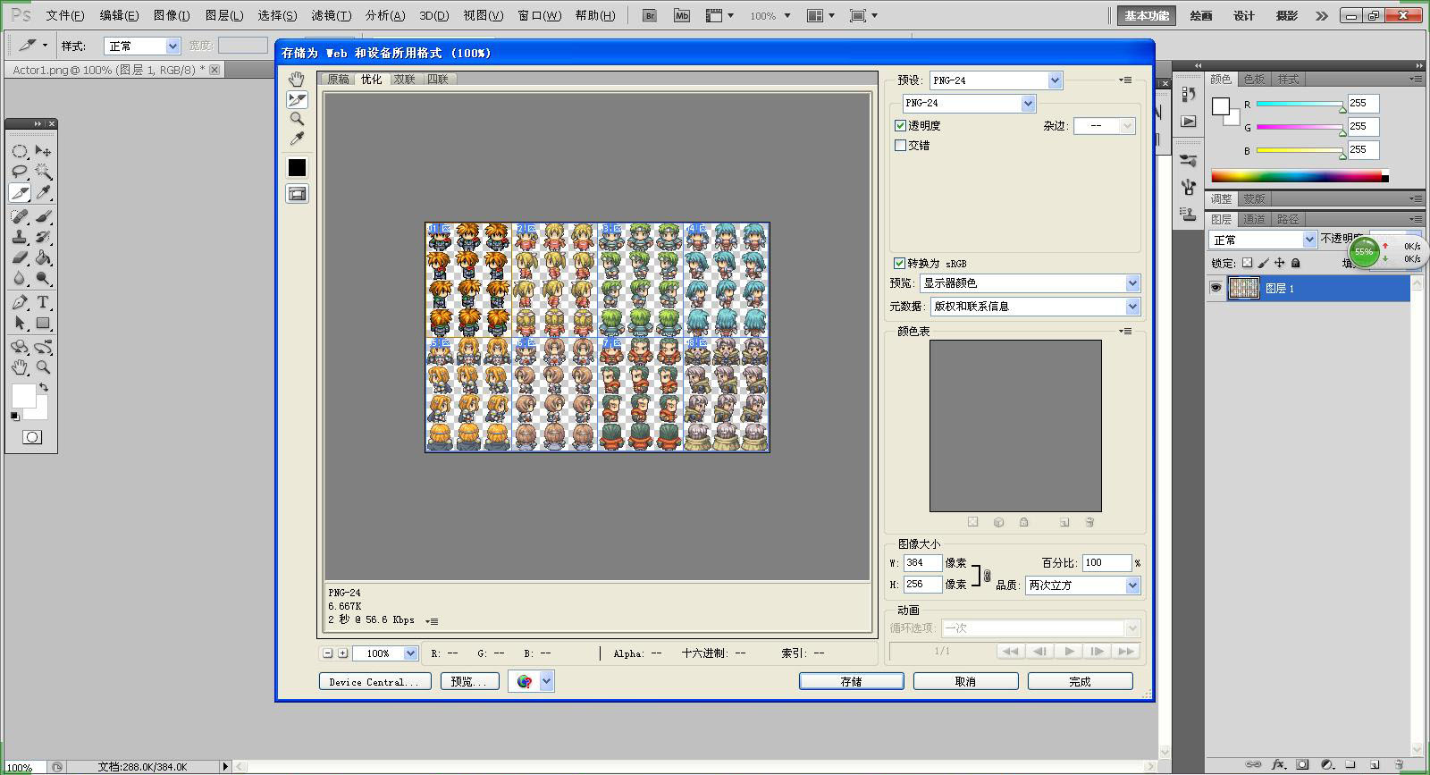Toggle slices visibility button in the dialog
Viewport: 1430px width, 775px height.
297,193
